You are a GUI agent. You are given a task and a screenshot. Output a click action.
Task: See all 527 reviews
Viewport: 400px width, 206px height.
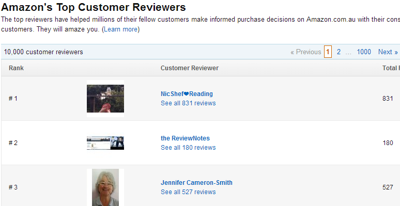[x=188, y=192]
